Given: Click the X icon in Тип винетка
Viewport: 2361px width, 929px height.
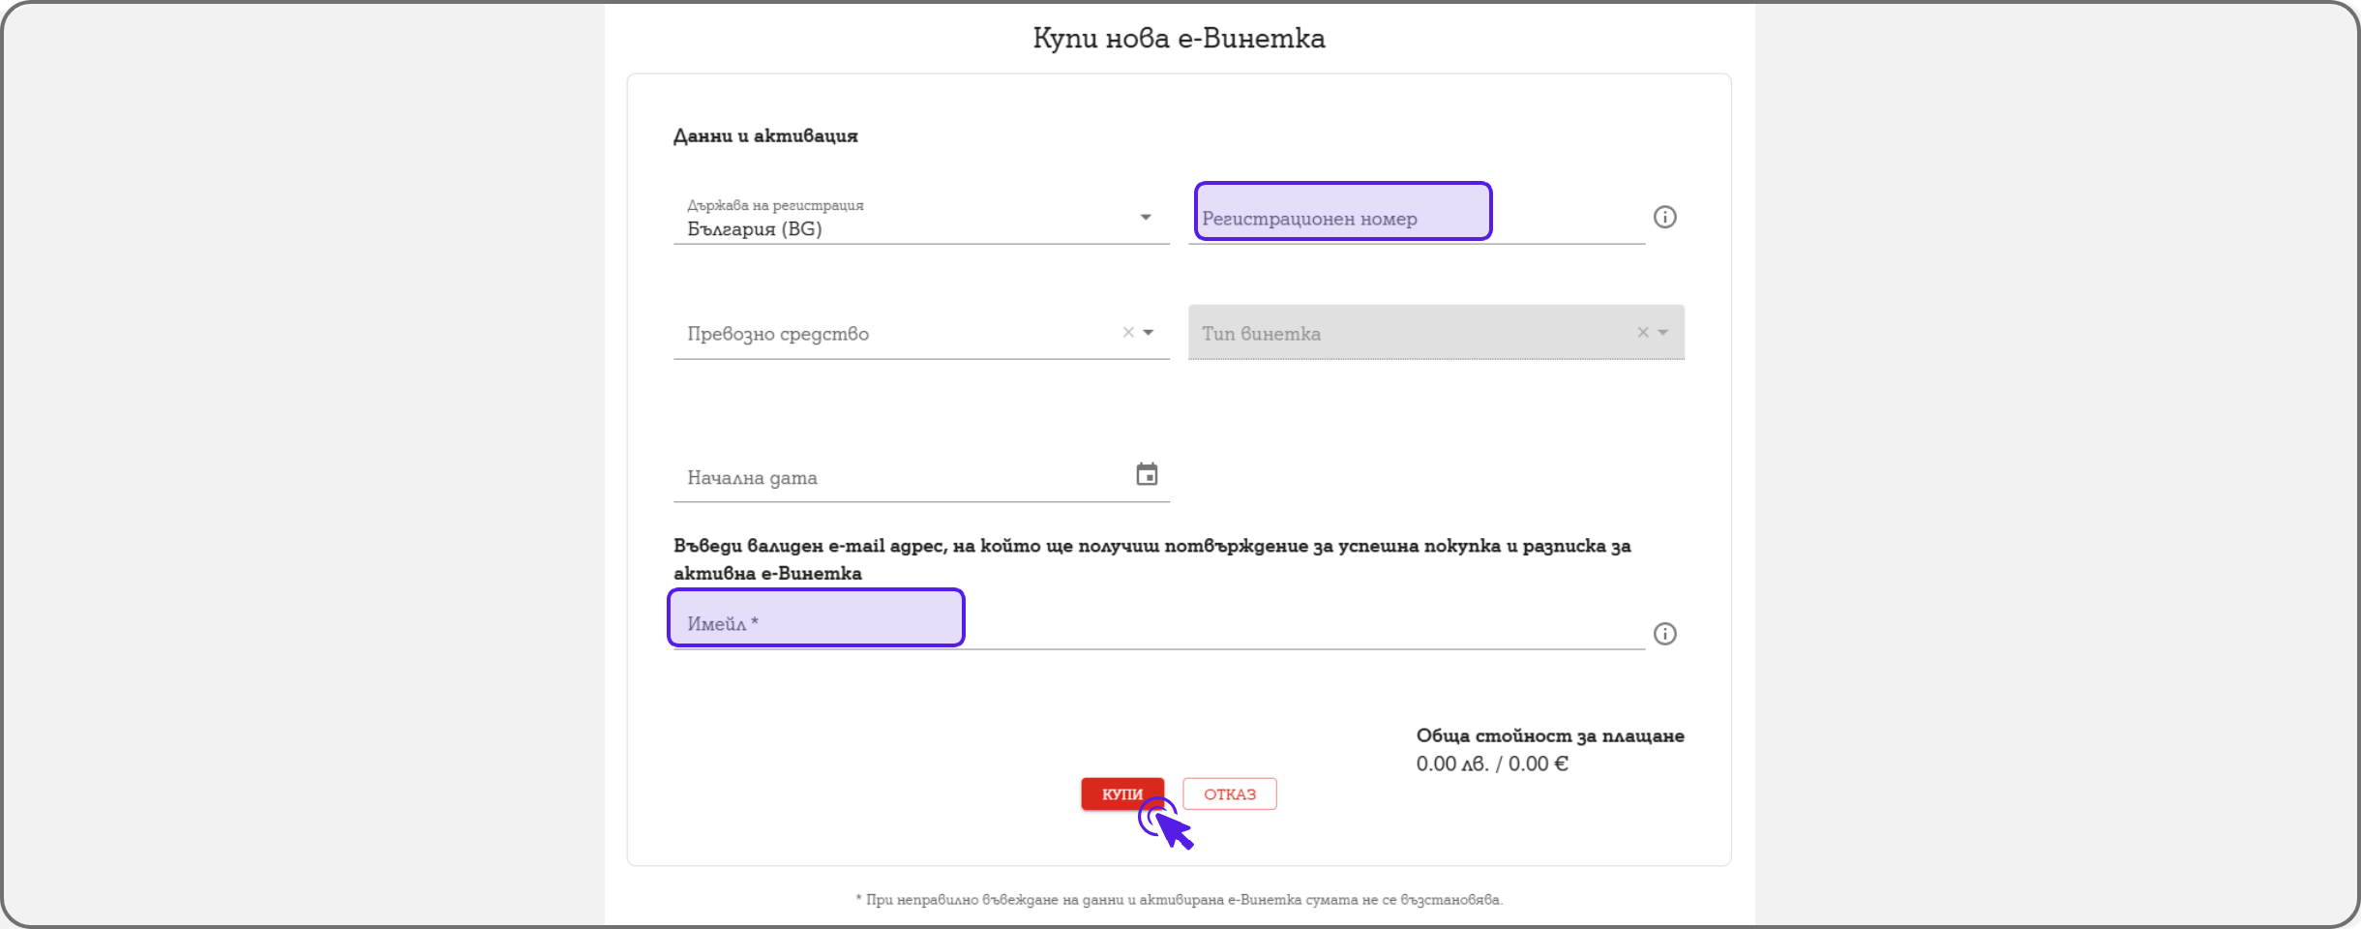Looking at the screenshot, I should click(1643, 333).
